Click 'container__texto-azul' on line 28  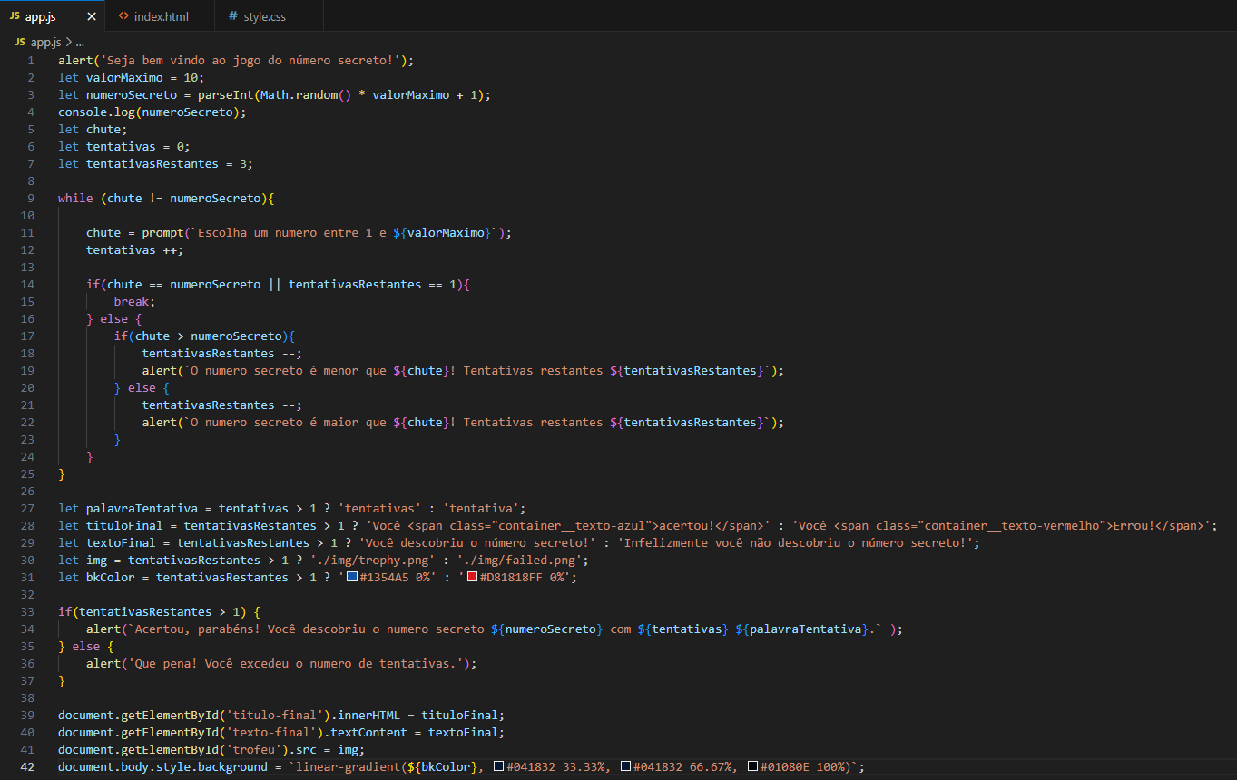coord(572,525)
